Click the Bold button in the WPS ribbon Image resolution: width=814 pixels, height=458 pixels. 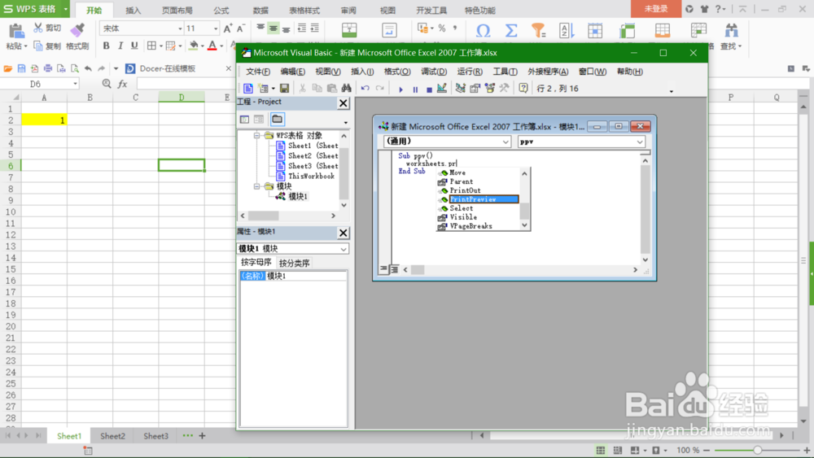pos(106,46)
